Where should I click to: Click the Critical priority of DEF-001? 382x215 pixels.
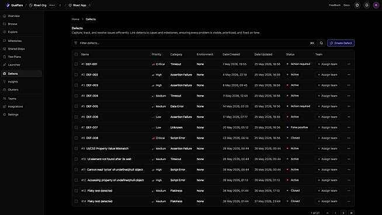pyautogui.click(x=158, y=64)
